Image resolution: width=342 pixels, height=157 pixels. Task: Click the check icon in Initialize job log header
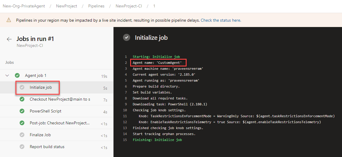coord(127,38)
